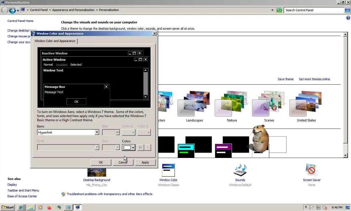Expand the arrow after Appearance and Personalization breadcrumb
The image size is (351, 211).
(x=97, y=10)
